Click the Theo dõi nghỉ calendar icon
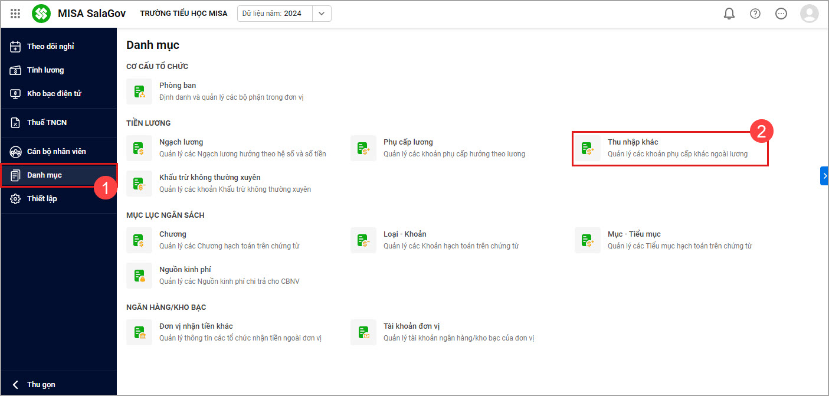The image size is (829, 396). [x=16, y=47]
